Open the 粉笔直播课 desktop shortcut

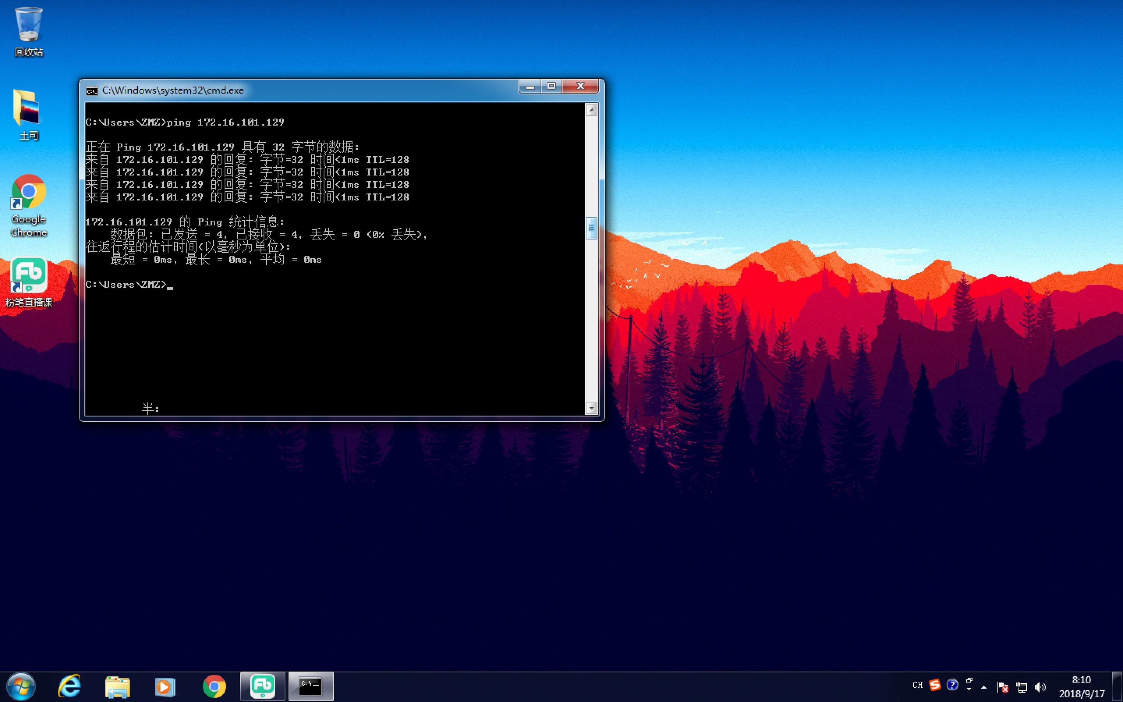pos(29,282)
